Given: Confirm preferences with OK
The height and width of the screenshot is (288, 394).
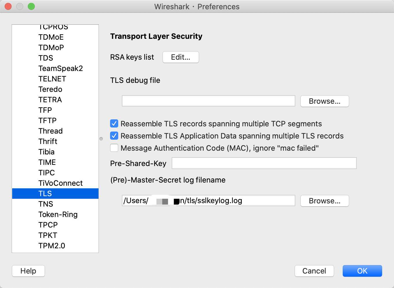Looking at the screenshot, I should pyautogui.click(x=362, y=271).
